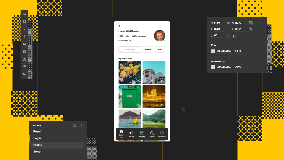Flip element horizontally
The height and width of the screenshot is (160, 284).
point(228,36)
